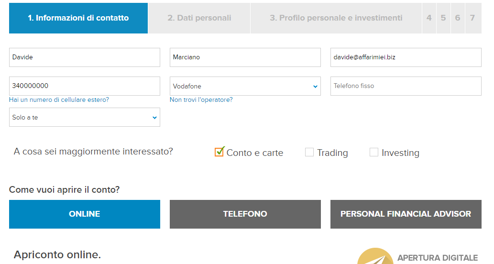494x264 pixels.
Task: Open step 7 tab
Action: [472, 18]
